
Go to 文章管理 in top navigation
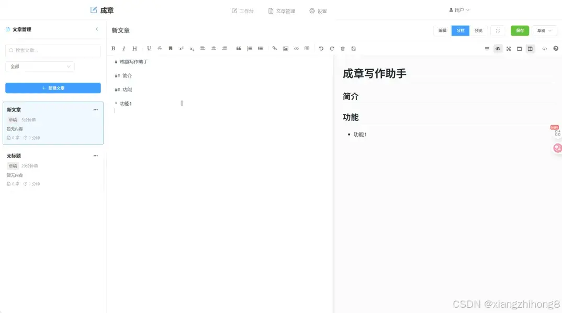(282, 11)
